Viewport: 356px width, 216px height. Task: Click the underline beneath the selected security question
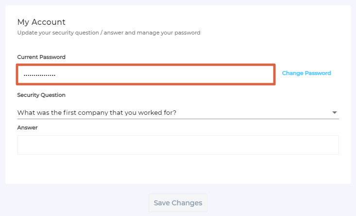(178, 119)
